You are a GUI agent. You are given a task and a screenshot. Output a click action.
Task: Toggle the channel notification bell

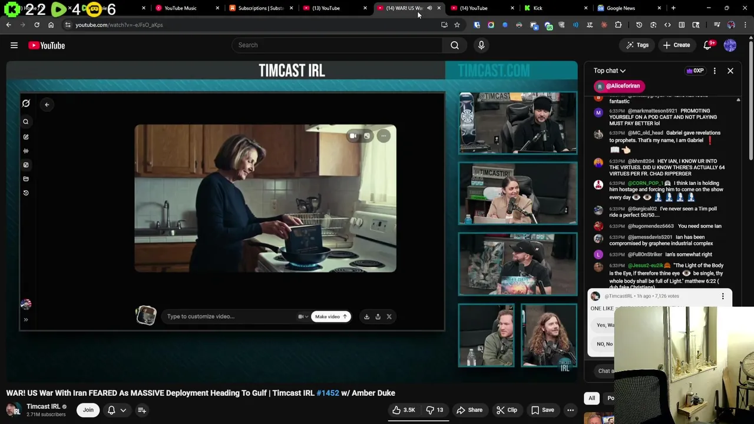click(111, 410)
